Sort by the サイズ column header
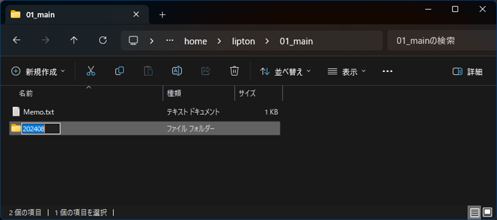This screenshot has height=220, width=497. coord(247,93)
